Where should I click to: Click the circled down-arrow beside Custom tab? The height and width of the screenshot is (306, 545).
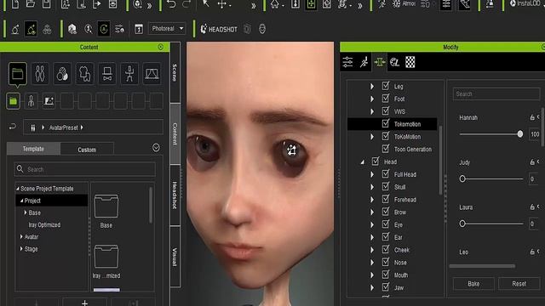156,148
